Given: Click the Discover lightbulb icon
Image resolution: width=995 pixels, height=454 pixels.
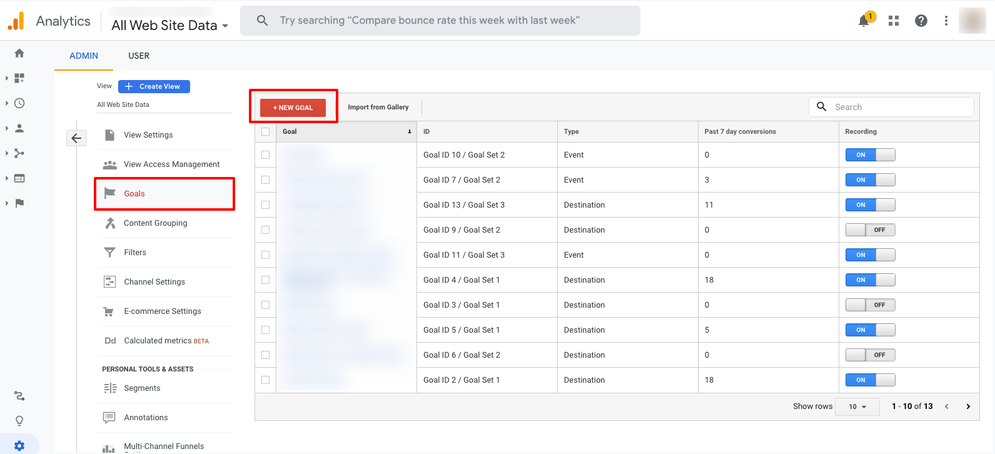Looking at the screenshot, I should (19, 421).
